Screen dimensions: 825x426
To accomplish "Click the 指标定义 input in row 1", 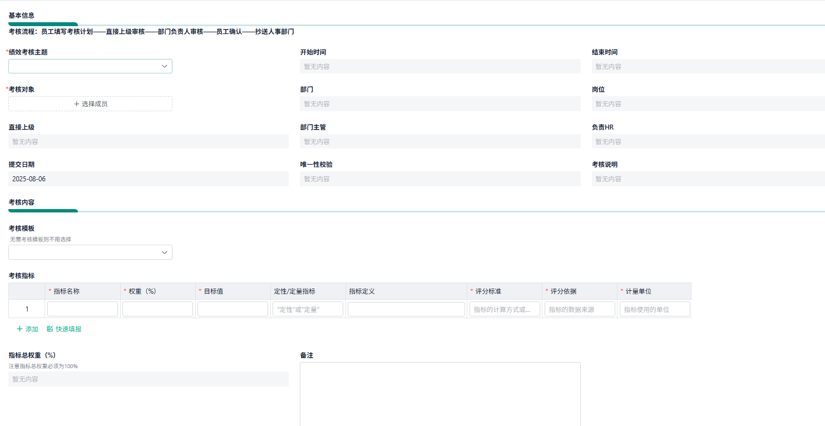I will click(406, 309).
